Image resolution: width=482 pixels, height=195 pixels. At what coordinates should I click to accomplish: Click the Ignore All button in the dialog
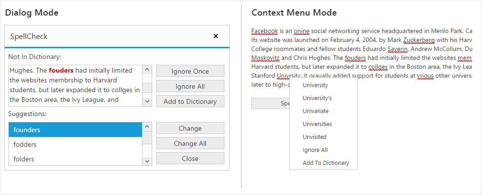(x=190, y=86)
